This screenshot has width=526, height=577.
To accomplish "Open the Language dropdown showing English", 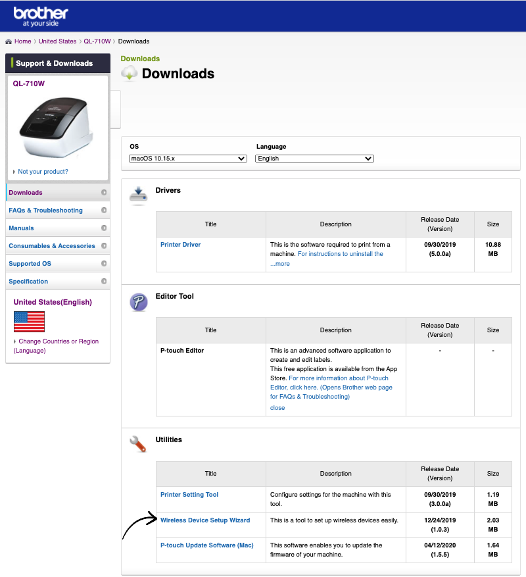I will click(314, 159).
